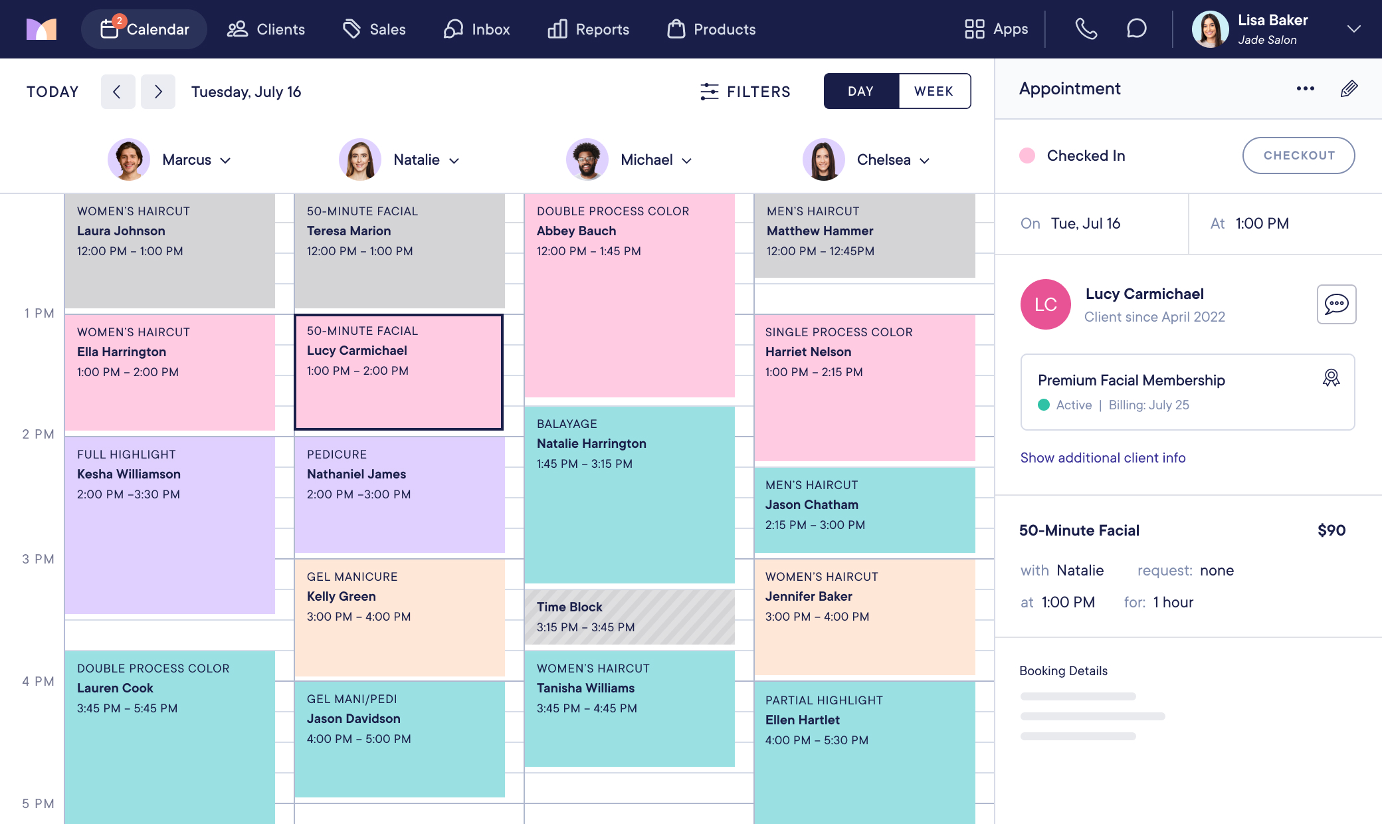Switch calendar to Day view
Screen dimensions: 1382x824
(860, 91)
